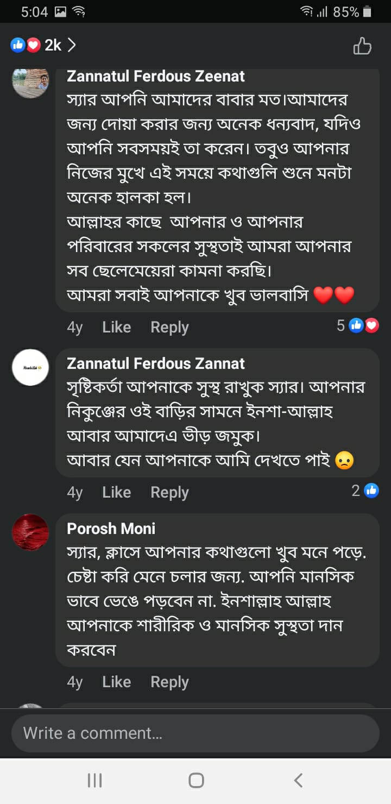This screenshot has width=391, height=804.
Task: Open Zannatul Ferdous Zeenat's profile picture
Action: [x=30, y=81]
